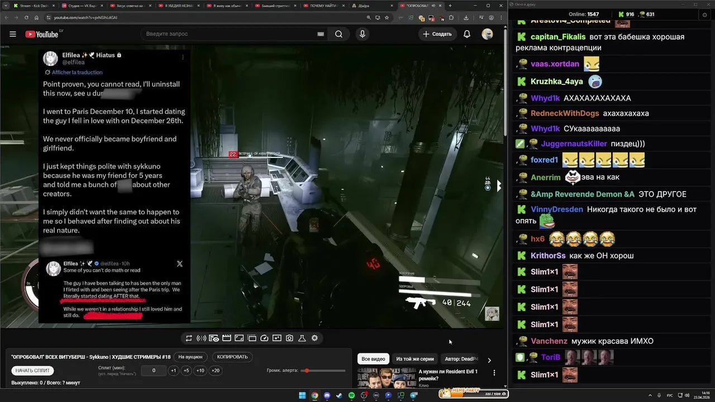
Task: Click the Создать button
Action: pyautogui.click(x=437, y=34)
